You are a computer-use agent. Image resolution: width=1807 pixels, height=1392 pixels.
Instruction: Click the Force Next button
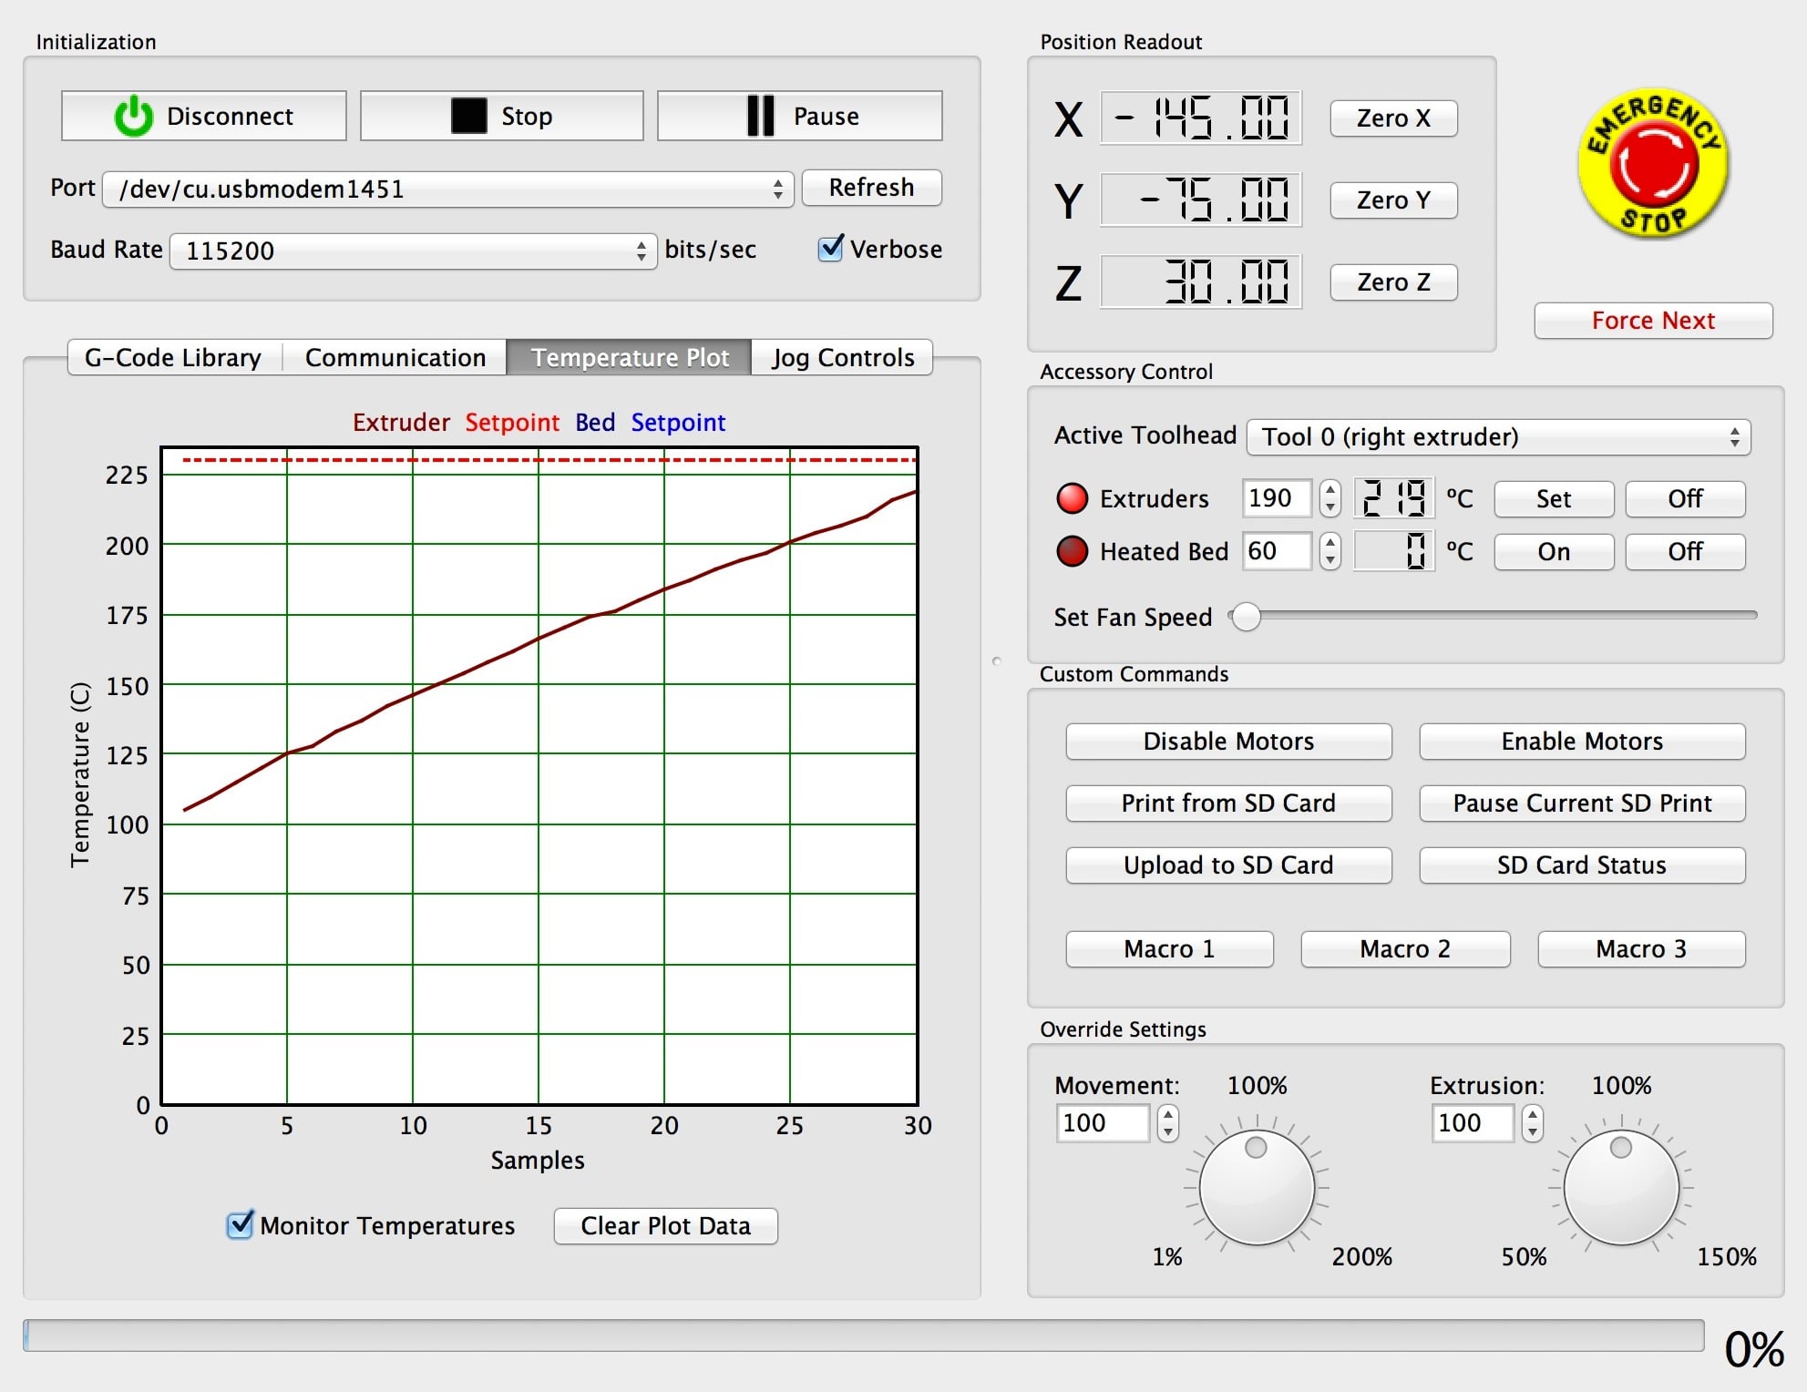pyautogui.click(x=1652, y=321)
